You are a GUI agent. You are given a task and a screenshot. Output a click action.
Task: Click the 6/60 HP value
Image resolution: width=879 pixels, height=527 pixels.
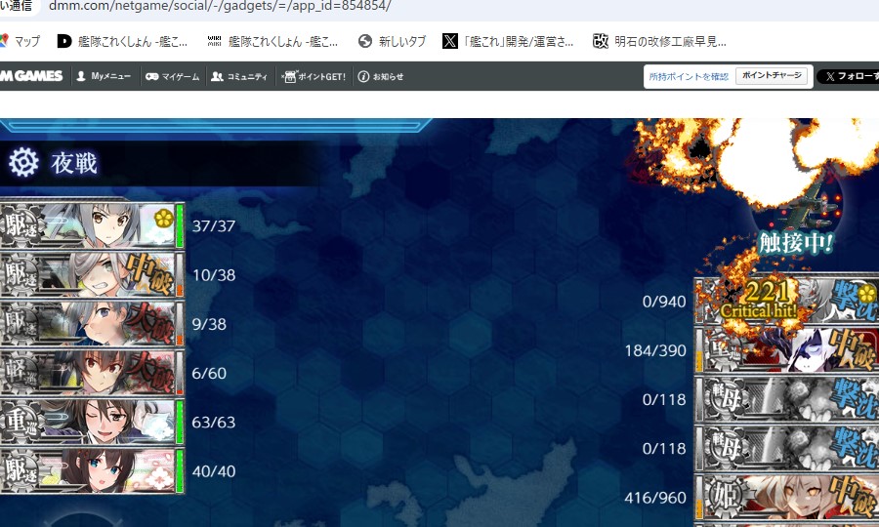(x=209, y=373)
